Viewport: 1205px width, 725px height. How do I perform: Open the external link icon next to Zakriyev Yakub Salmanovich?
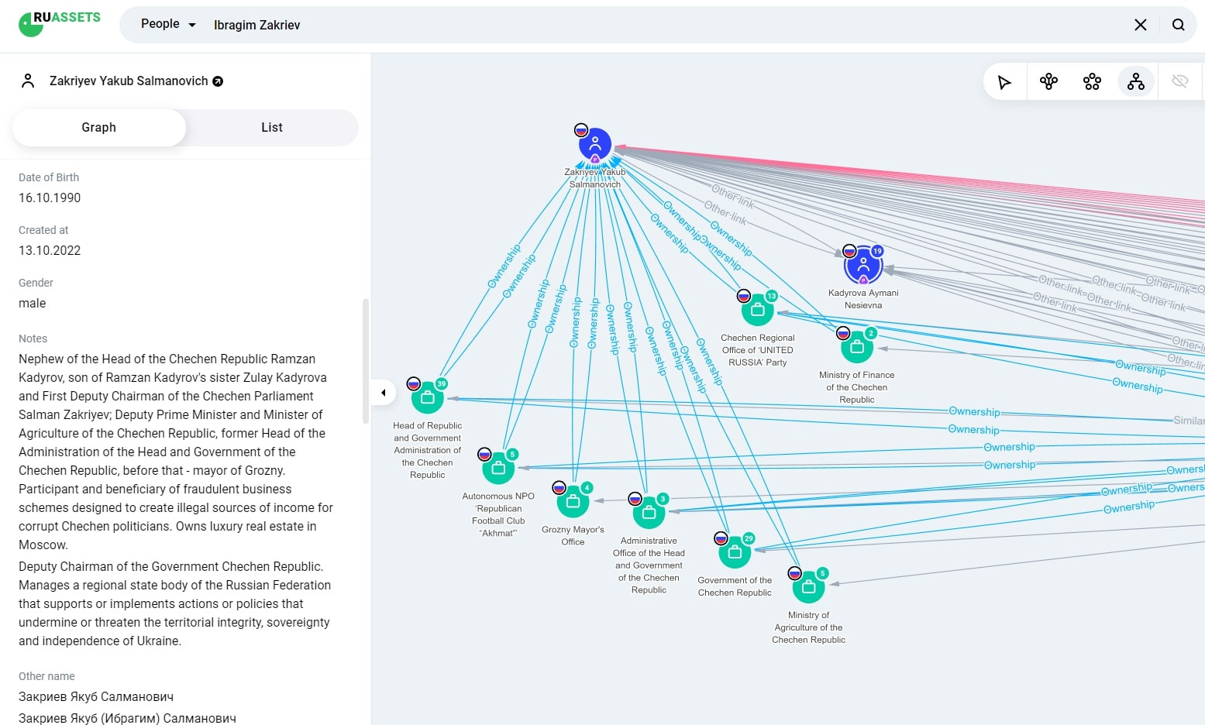(x=218, y=81)
